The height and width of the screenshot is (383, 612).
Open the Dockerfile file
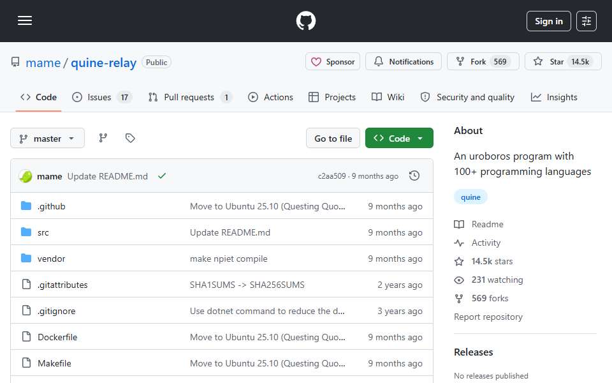click(x=57, y=337)
